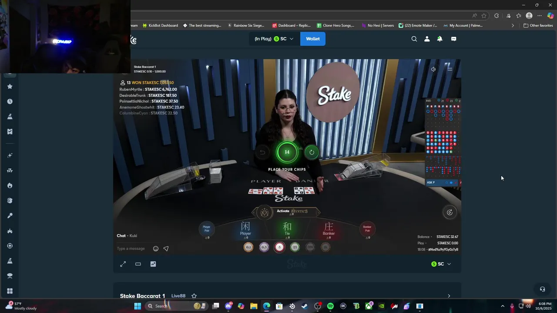
Task: Click the repeat bet circular arrow
Action: [312, 152]
